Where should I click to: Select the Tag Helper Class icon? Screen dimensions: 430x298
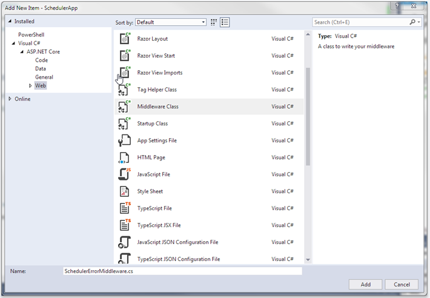pyautogui.click(x=125, y=90)
